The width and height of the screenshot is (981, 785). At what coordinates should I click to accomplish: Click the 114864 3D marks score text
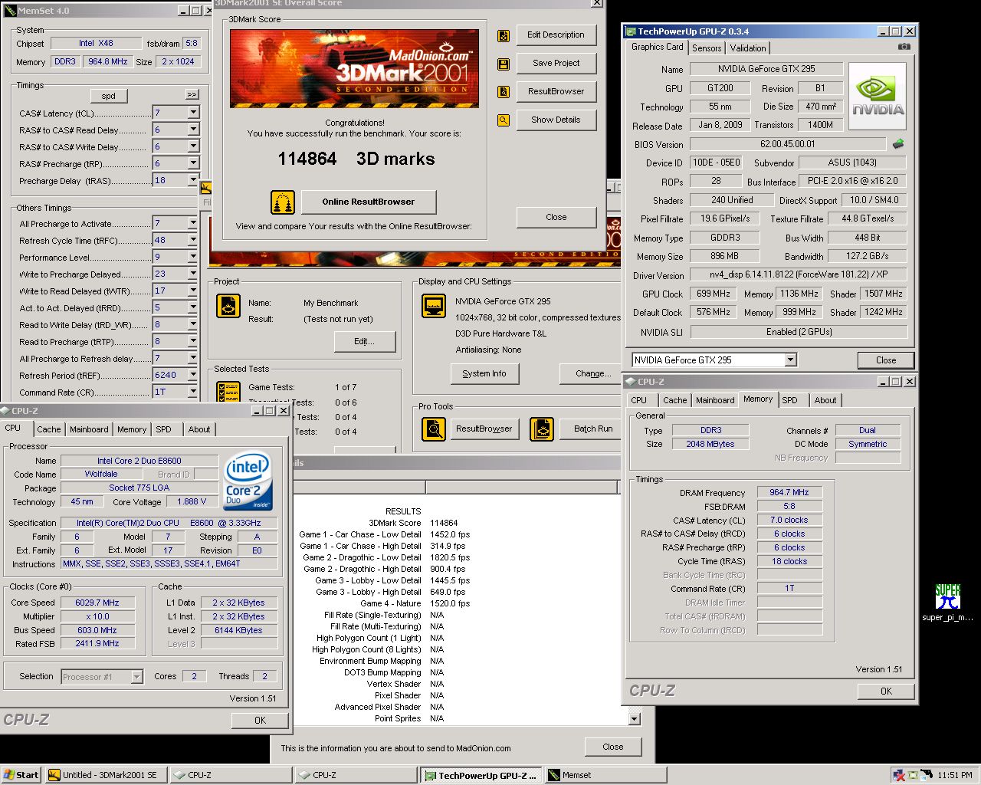[356, 159]
